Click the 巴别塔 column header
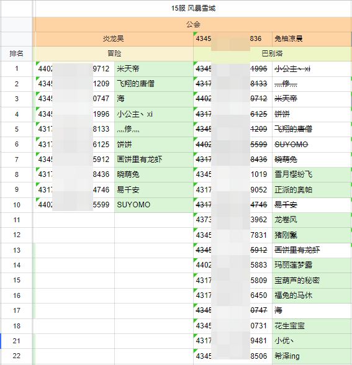This screenshot has height=365, width=352. (273, 54)
